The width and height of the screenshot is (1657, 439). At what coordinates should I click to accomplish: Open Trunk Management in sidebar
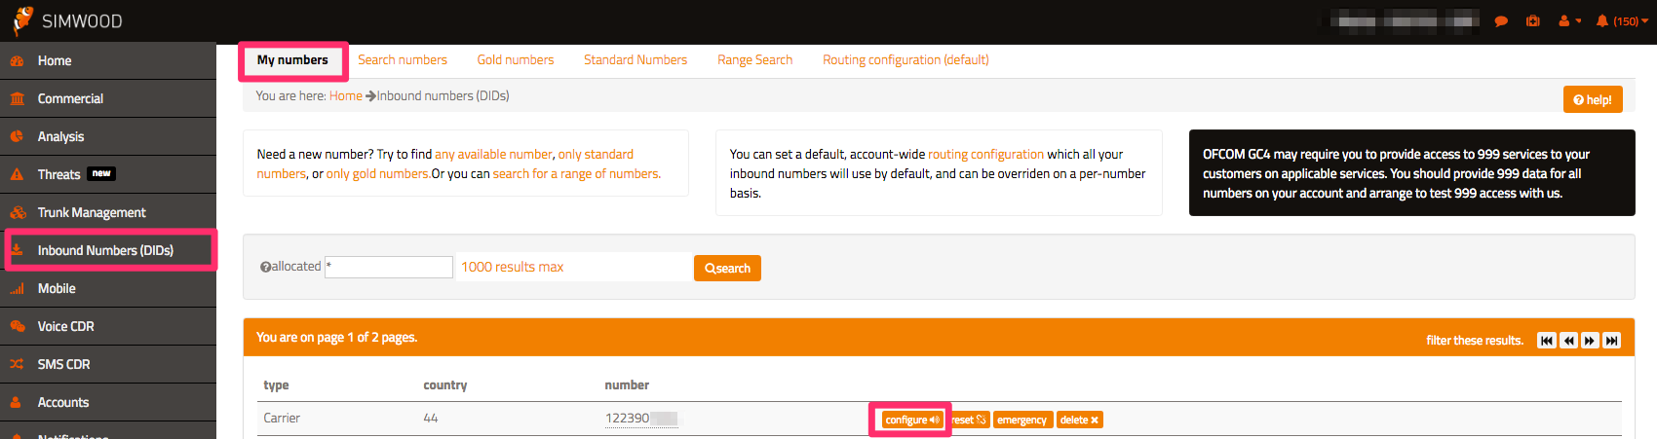click(108, 212)
